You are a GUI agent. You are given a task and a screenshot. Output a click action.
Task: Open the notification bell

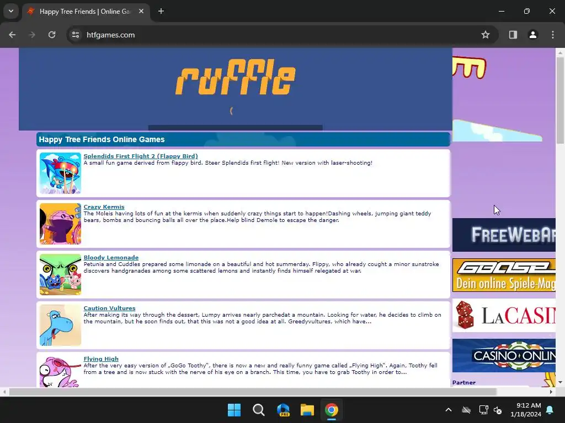tap(550, 410)
